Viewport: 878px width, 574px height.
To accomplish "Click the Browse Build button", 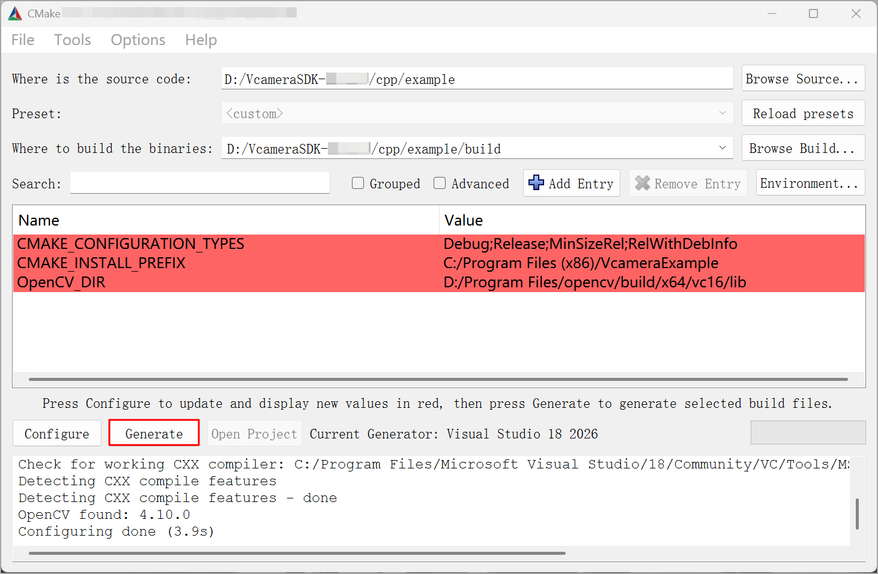I will click(x=803, y=148).
